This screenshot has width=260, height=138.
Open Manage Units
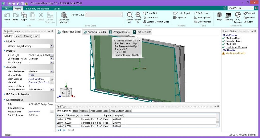pos(203,18)
